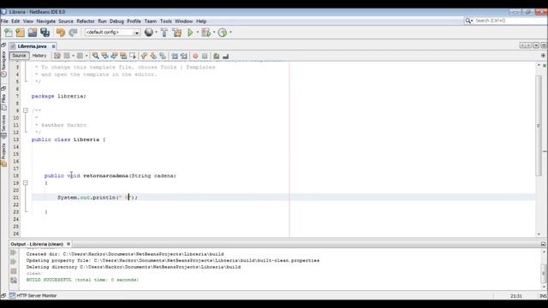This screenshot has width=548, height=308.
Task: Click the red Start Macro Recording icon
Action: coord(195,56)
